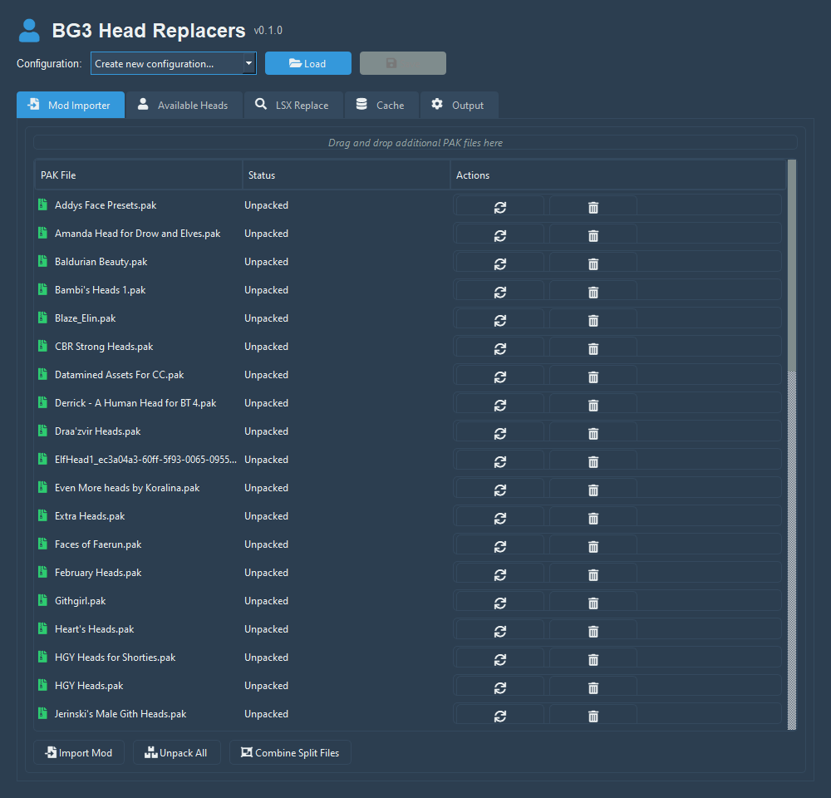Click the Import Mod button
The height and width of the screenshot is (798, 831).
(79, 752)
